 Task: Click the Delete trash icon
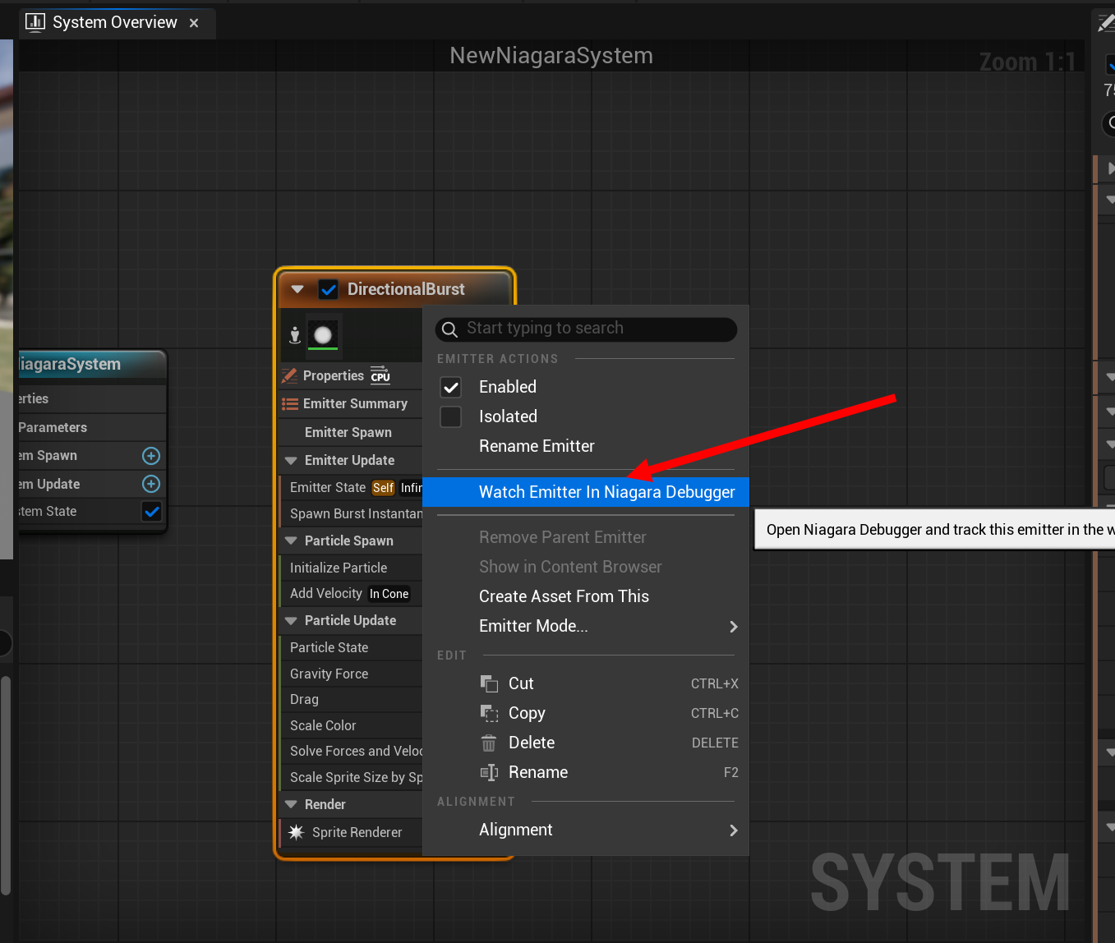[489, 743]
